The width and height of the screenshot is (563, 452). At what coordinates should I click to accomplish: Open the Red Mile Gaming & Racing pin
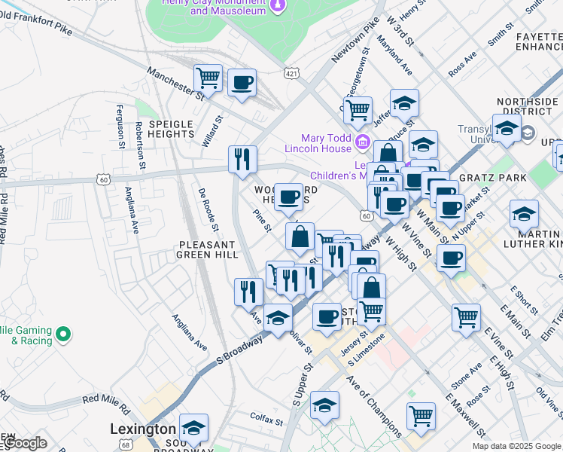coord(63,334)
